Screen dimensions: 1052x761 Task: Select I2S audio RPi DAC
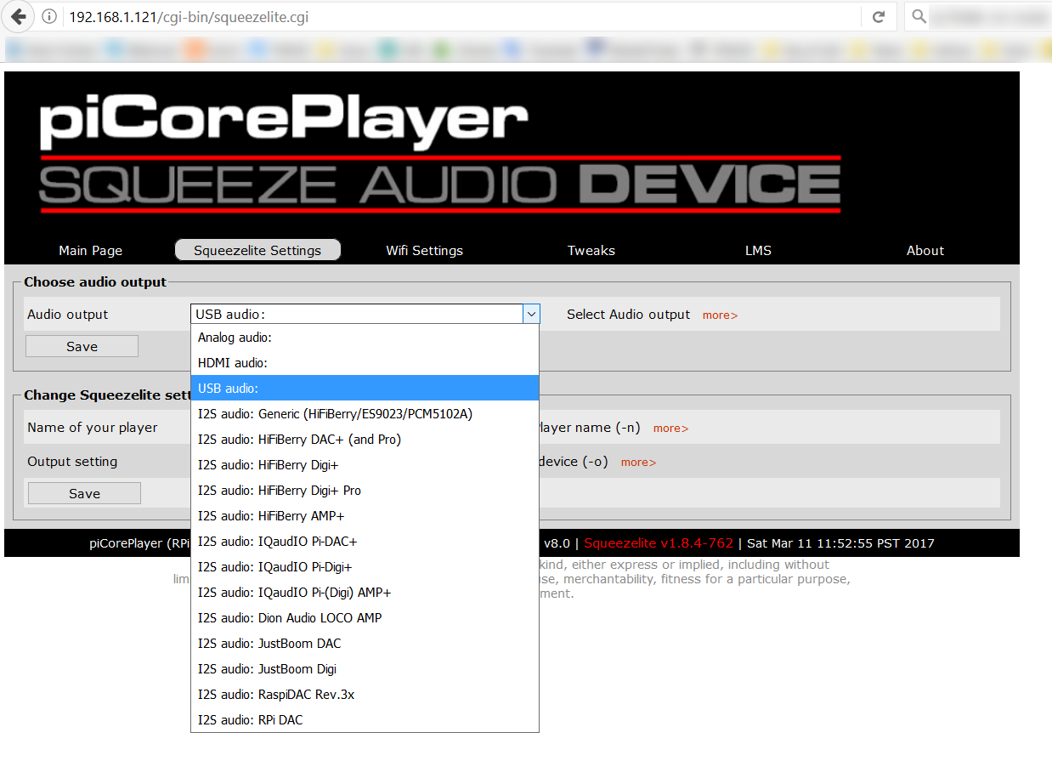click(365, 720)
